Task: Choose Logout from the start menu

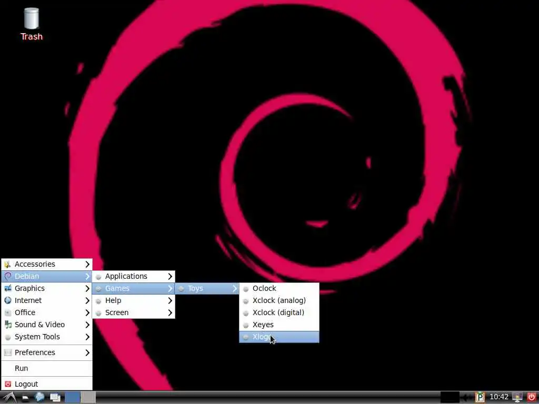Action: tap(47, 384)
